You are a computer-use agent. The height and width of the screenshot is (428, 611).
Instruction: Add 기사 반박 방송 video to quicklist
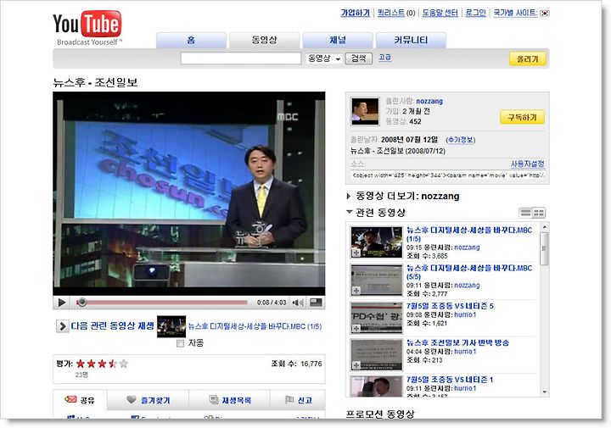[x=356, y=365]
